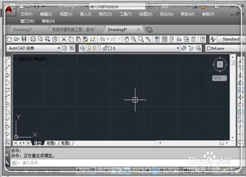Open Help with the question mark icon

(x=203, y=39)
